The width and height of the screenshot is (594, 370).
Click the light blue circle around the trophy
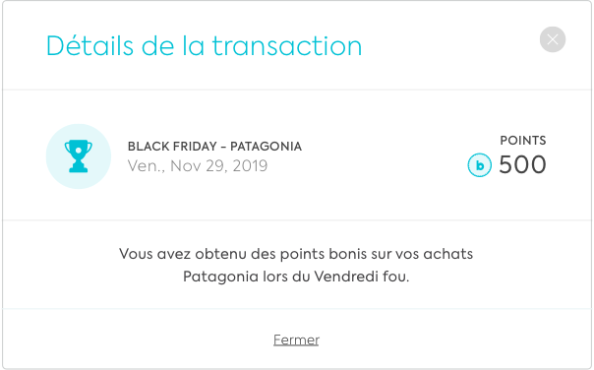[x=79, y=156]
